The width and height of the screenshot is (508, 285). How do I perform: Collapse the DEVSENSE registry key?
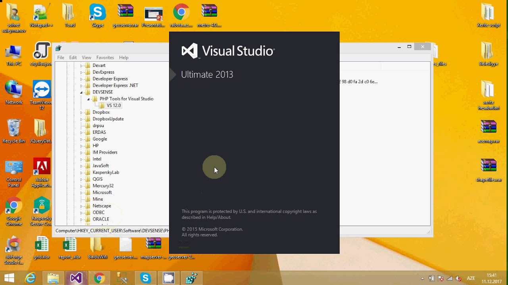tap(81, 92)
